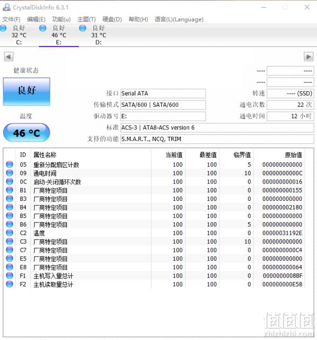Open the 编辑(E) menu
317x340 pixels.
point(36,20)
